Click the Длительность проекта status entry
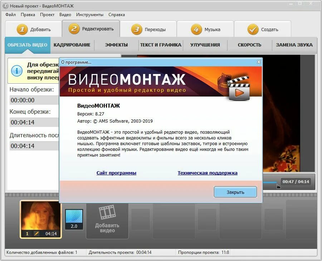322x261 pixels. (120, 252)
